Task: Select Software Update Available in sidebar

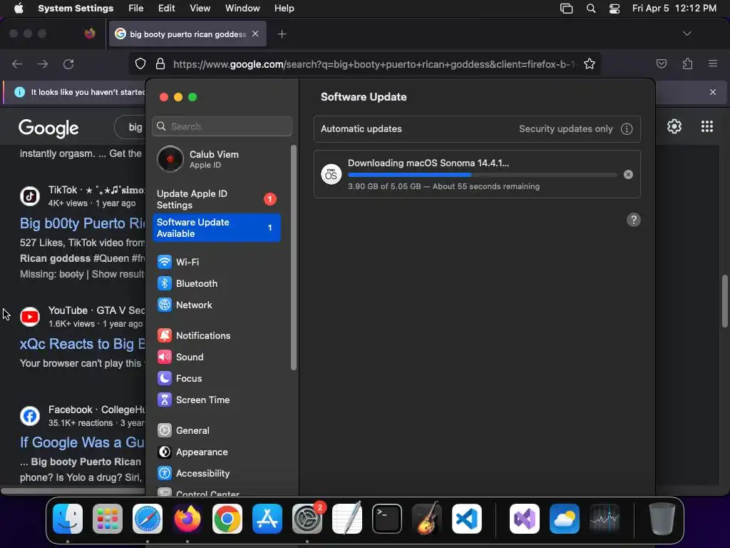Action: coord(217,228)
